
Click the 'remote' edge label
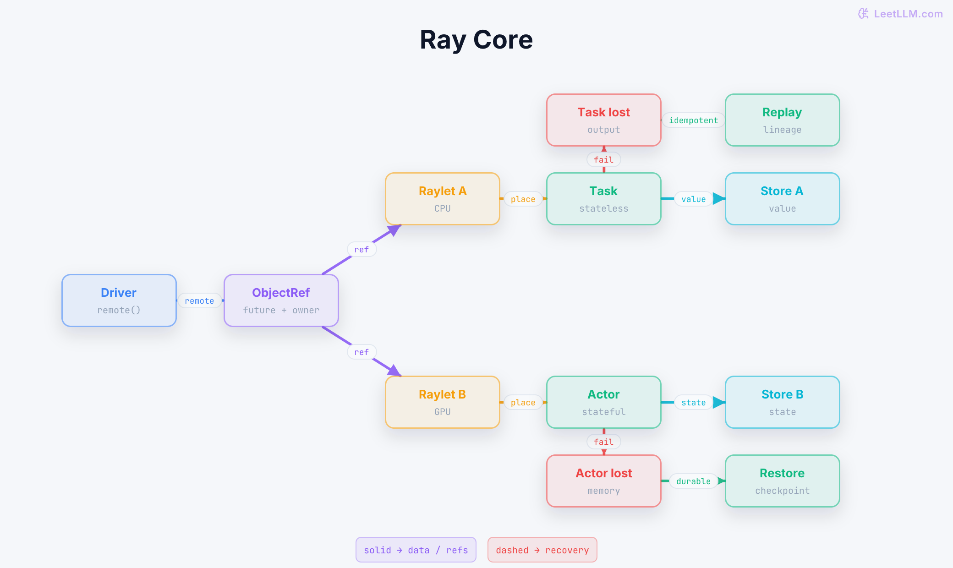[200, 301]
